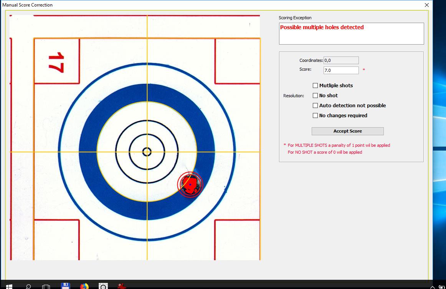Viewport: 446px width, 289px height.
Task: Enable the Multiple shots checkbox
Action: point(315,86)
